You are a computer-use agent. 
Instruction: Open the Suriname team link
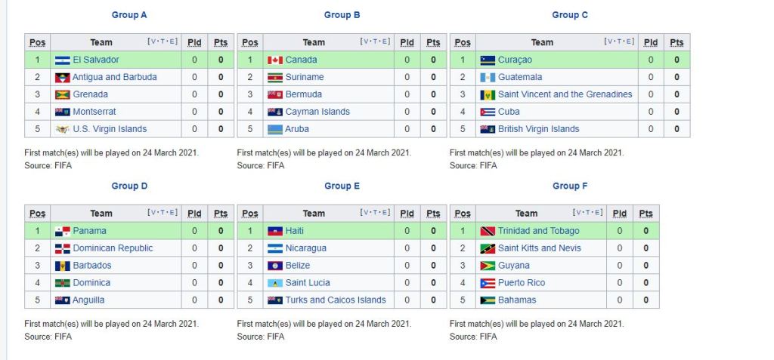305,77
